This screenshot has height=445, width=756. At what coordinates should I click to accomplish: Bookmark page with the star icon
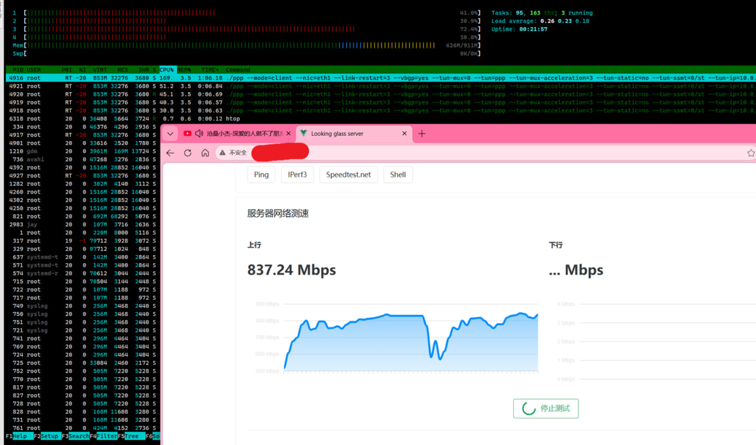coord(751,153)
